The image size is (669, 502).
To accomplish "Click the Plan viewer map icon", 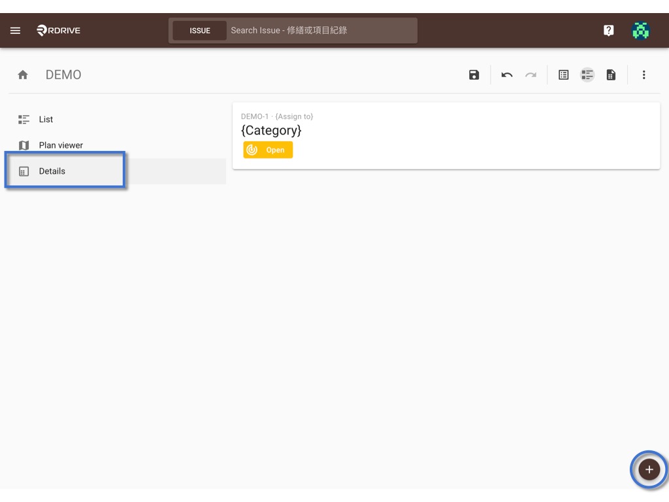I will pyautogui.click(x=24, y=146).
